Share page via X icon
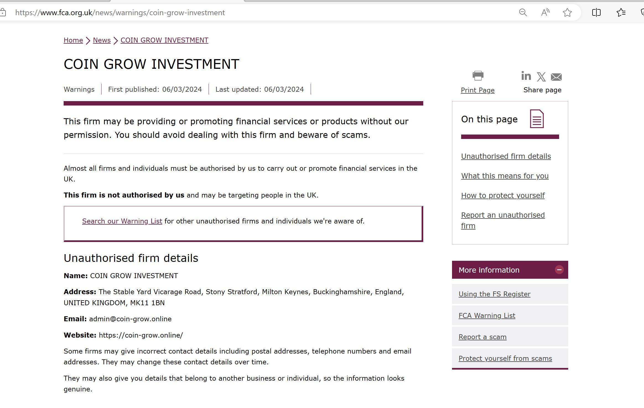The height and width of the screenshot is (408, 644). [x=541, y=77]
